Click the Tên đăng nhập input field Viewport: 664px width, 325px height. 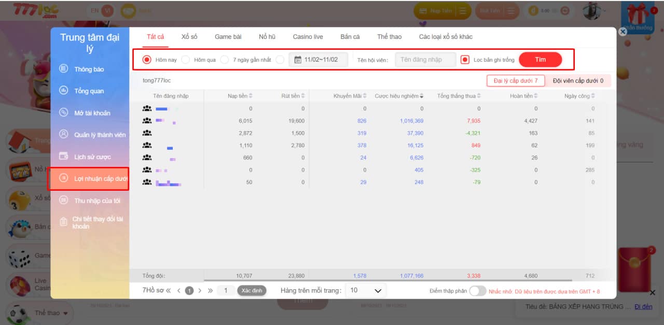point(425,60)
